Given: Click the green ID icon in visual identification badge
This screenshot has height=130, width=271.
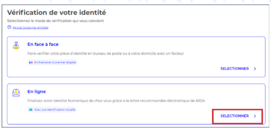Looking at the screenshot, I should point(31,110).
